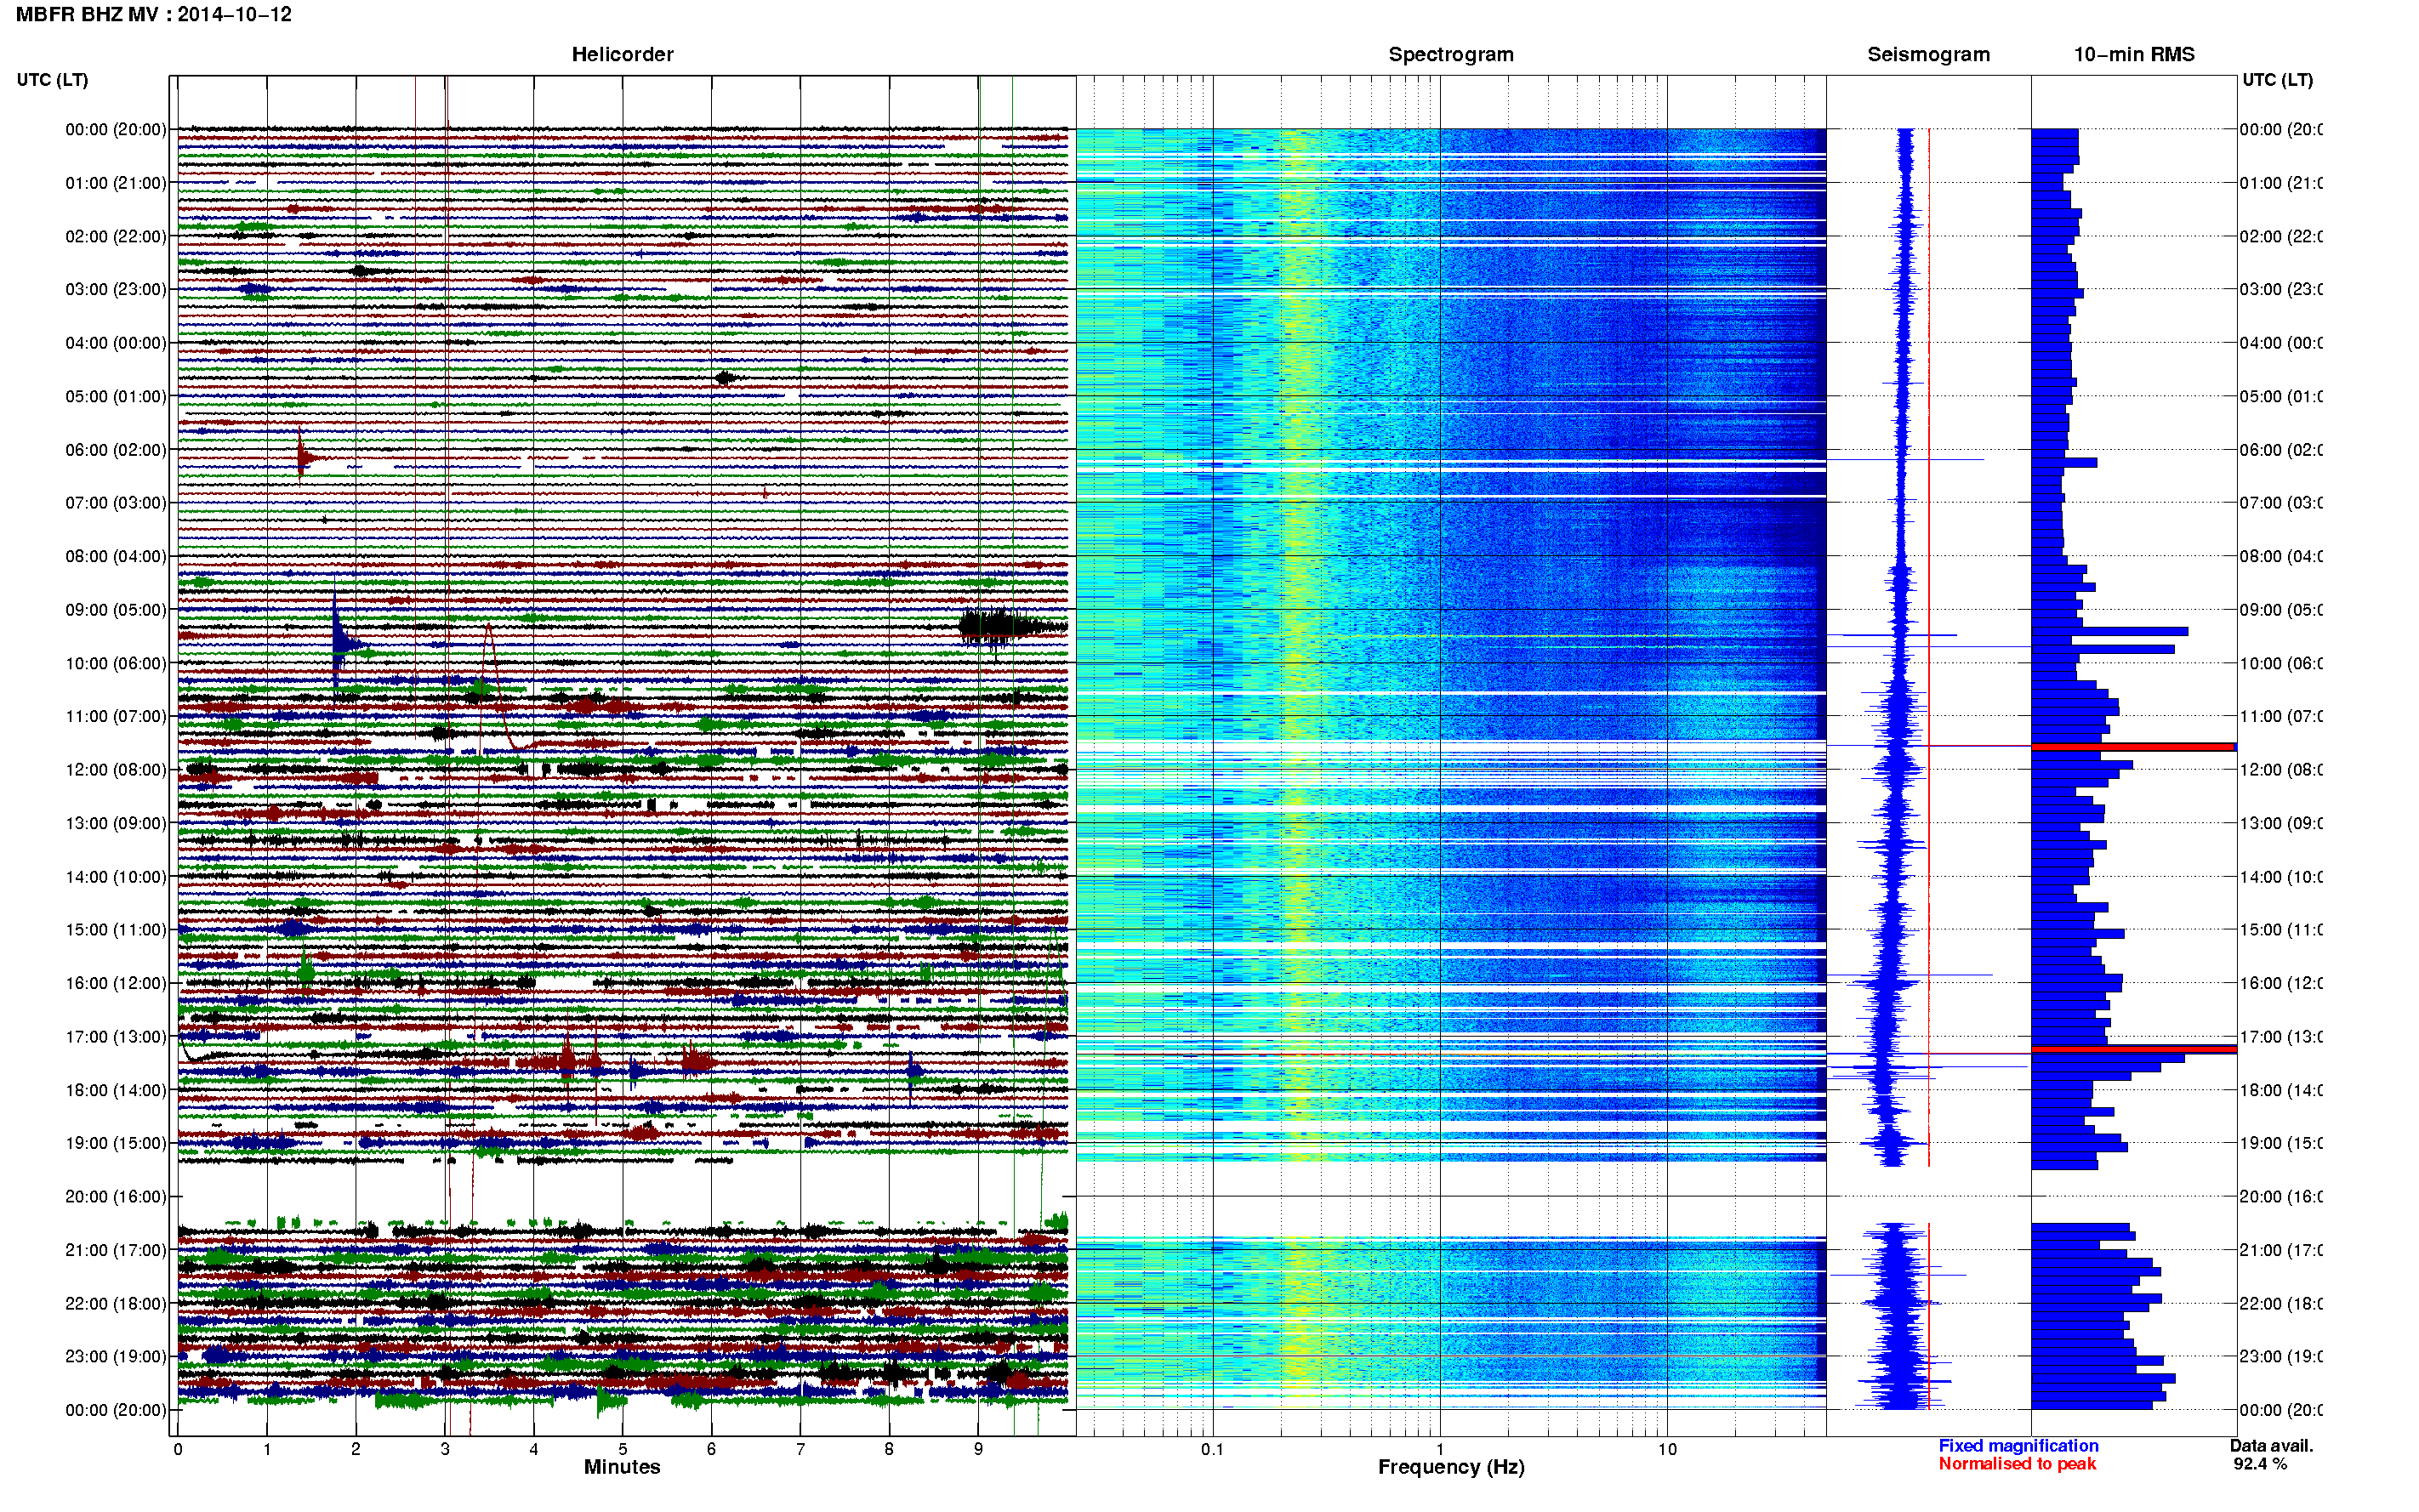Image resolution: width=2419 pixels, height=1512 pixels.
Task: Click left-axis label 21:00 (17:00)
Action: pos(116,1250)
